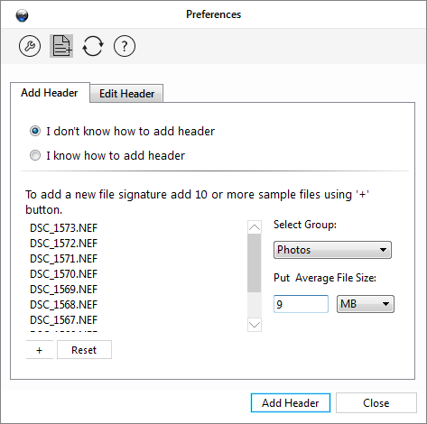The image size is (427, 424).
Task: Select DSC_1570.NEF in the file list
Action: pos(64,274)
